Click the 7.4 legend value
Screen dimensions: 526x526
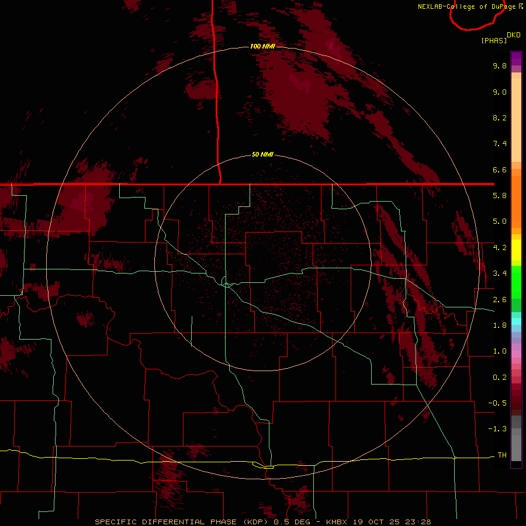(x=500, y=144)
